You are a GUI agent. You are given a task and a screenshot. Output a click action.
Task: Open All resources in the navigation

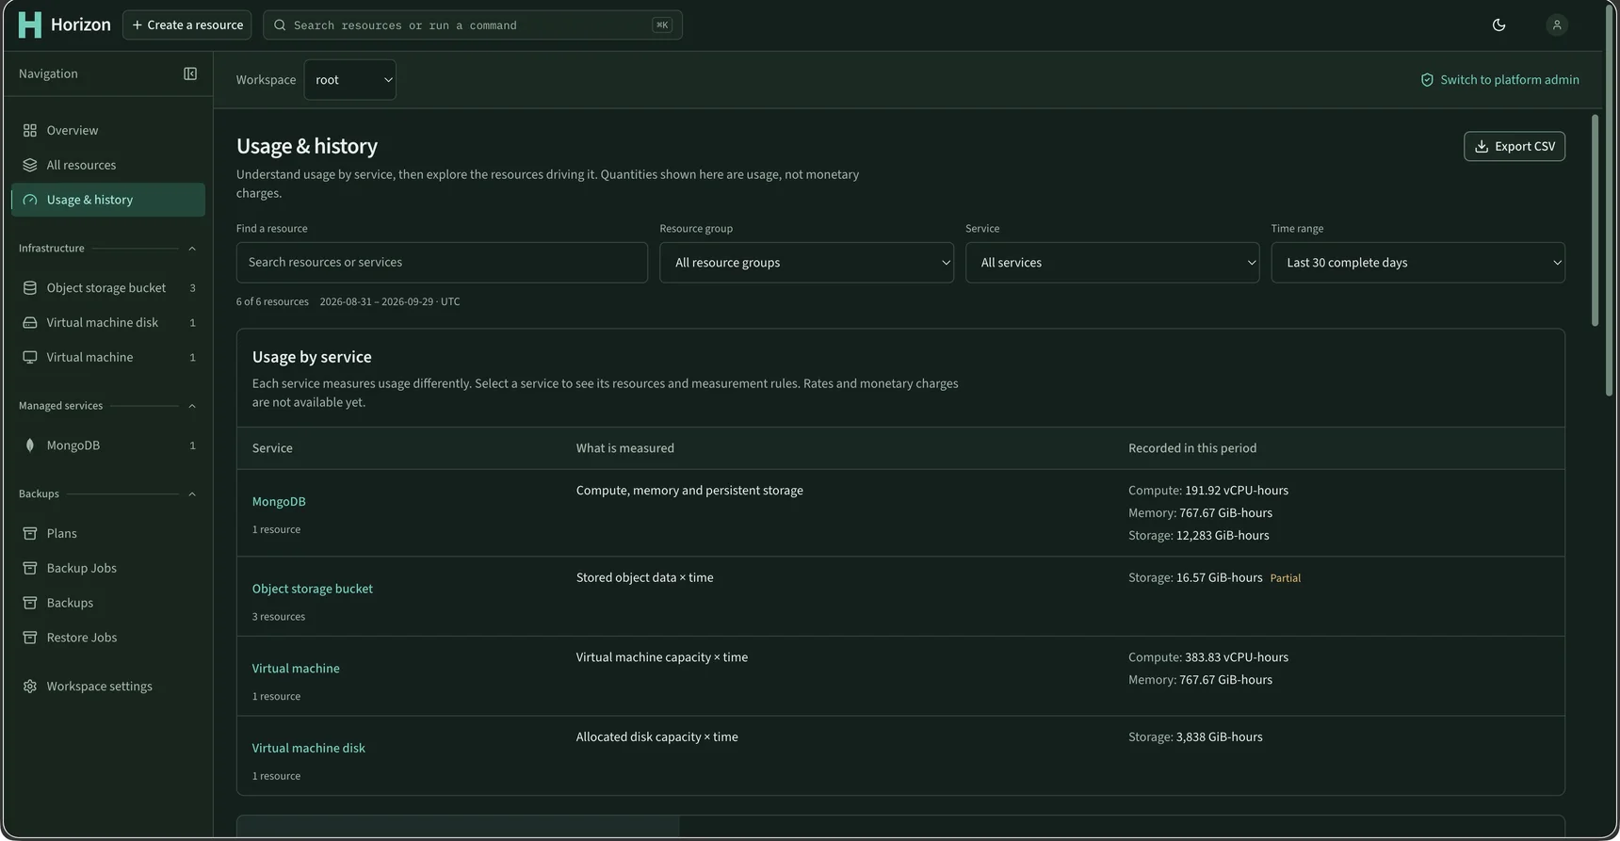point(108,166)
